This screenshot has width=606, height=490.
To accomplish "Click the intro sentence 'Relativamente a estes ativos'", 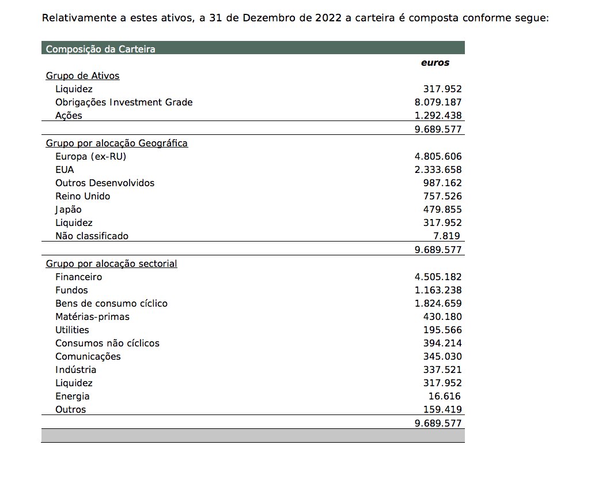I will click(x=118, y=18).
